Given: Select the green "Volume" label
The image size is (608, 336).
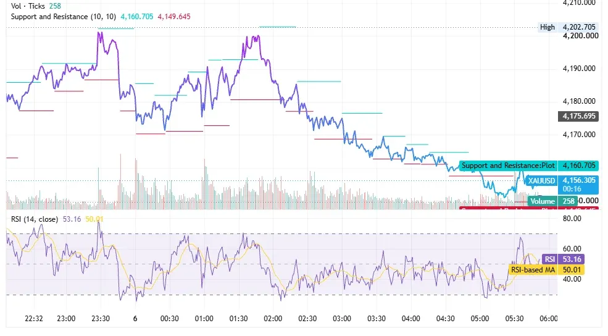Looking at the screenshot, I should click(x=542, y=201).
